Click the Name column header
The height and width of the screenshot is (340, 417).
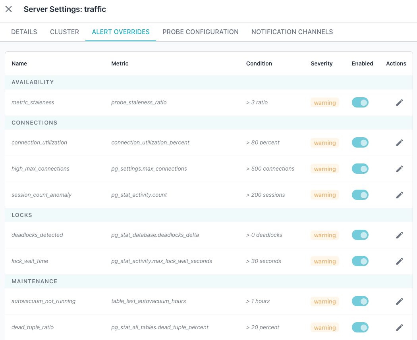(19, 63)
